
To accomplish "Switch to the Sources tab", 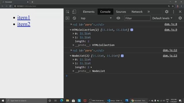I will pos(121,12).
